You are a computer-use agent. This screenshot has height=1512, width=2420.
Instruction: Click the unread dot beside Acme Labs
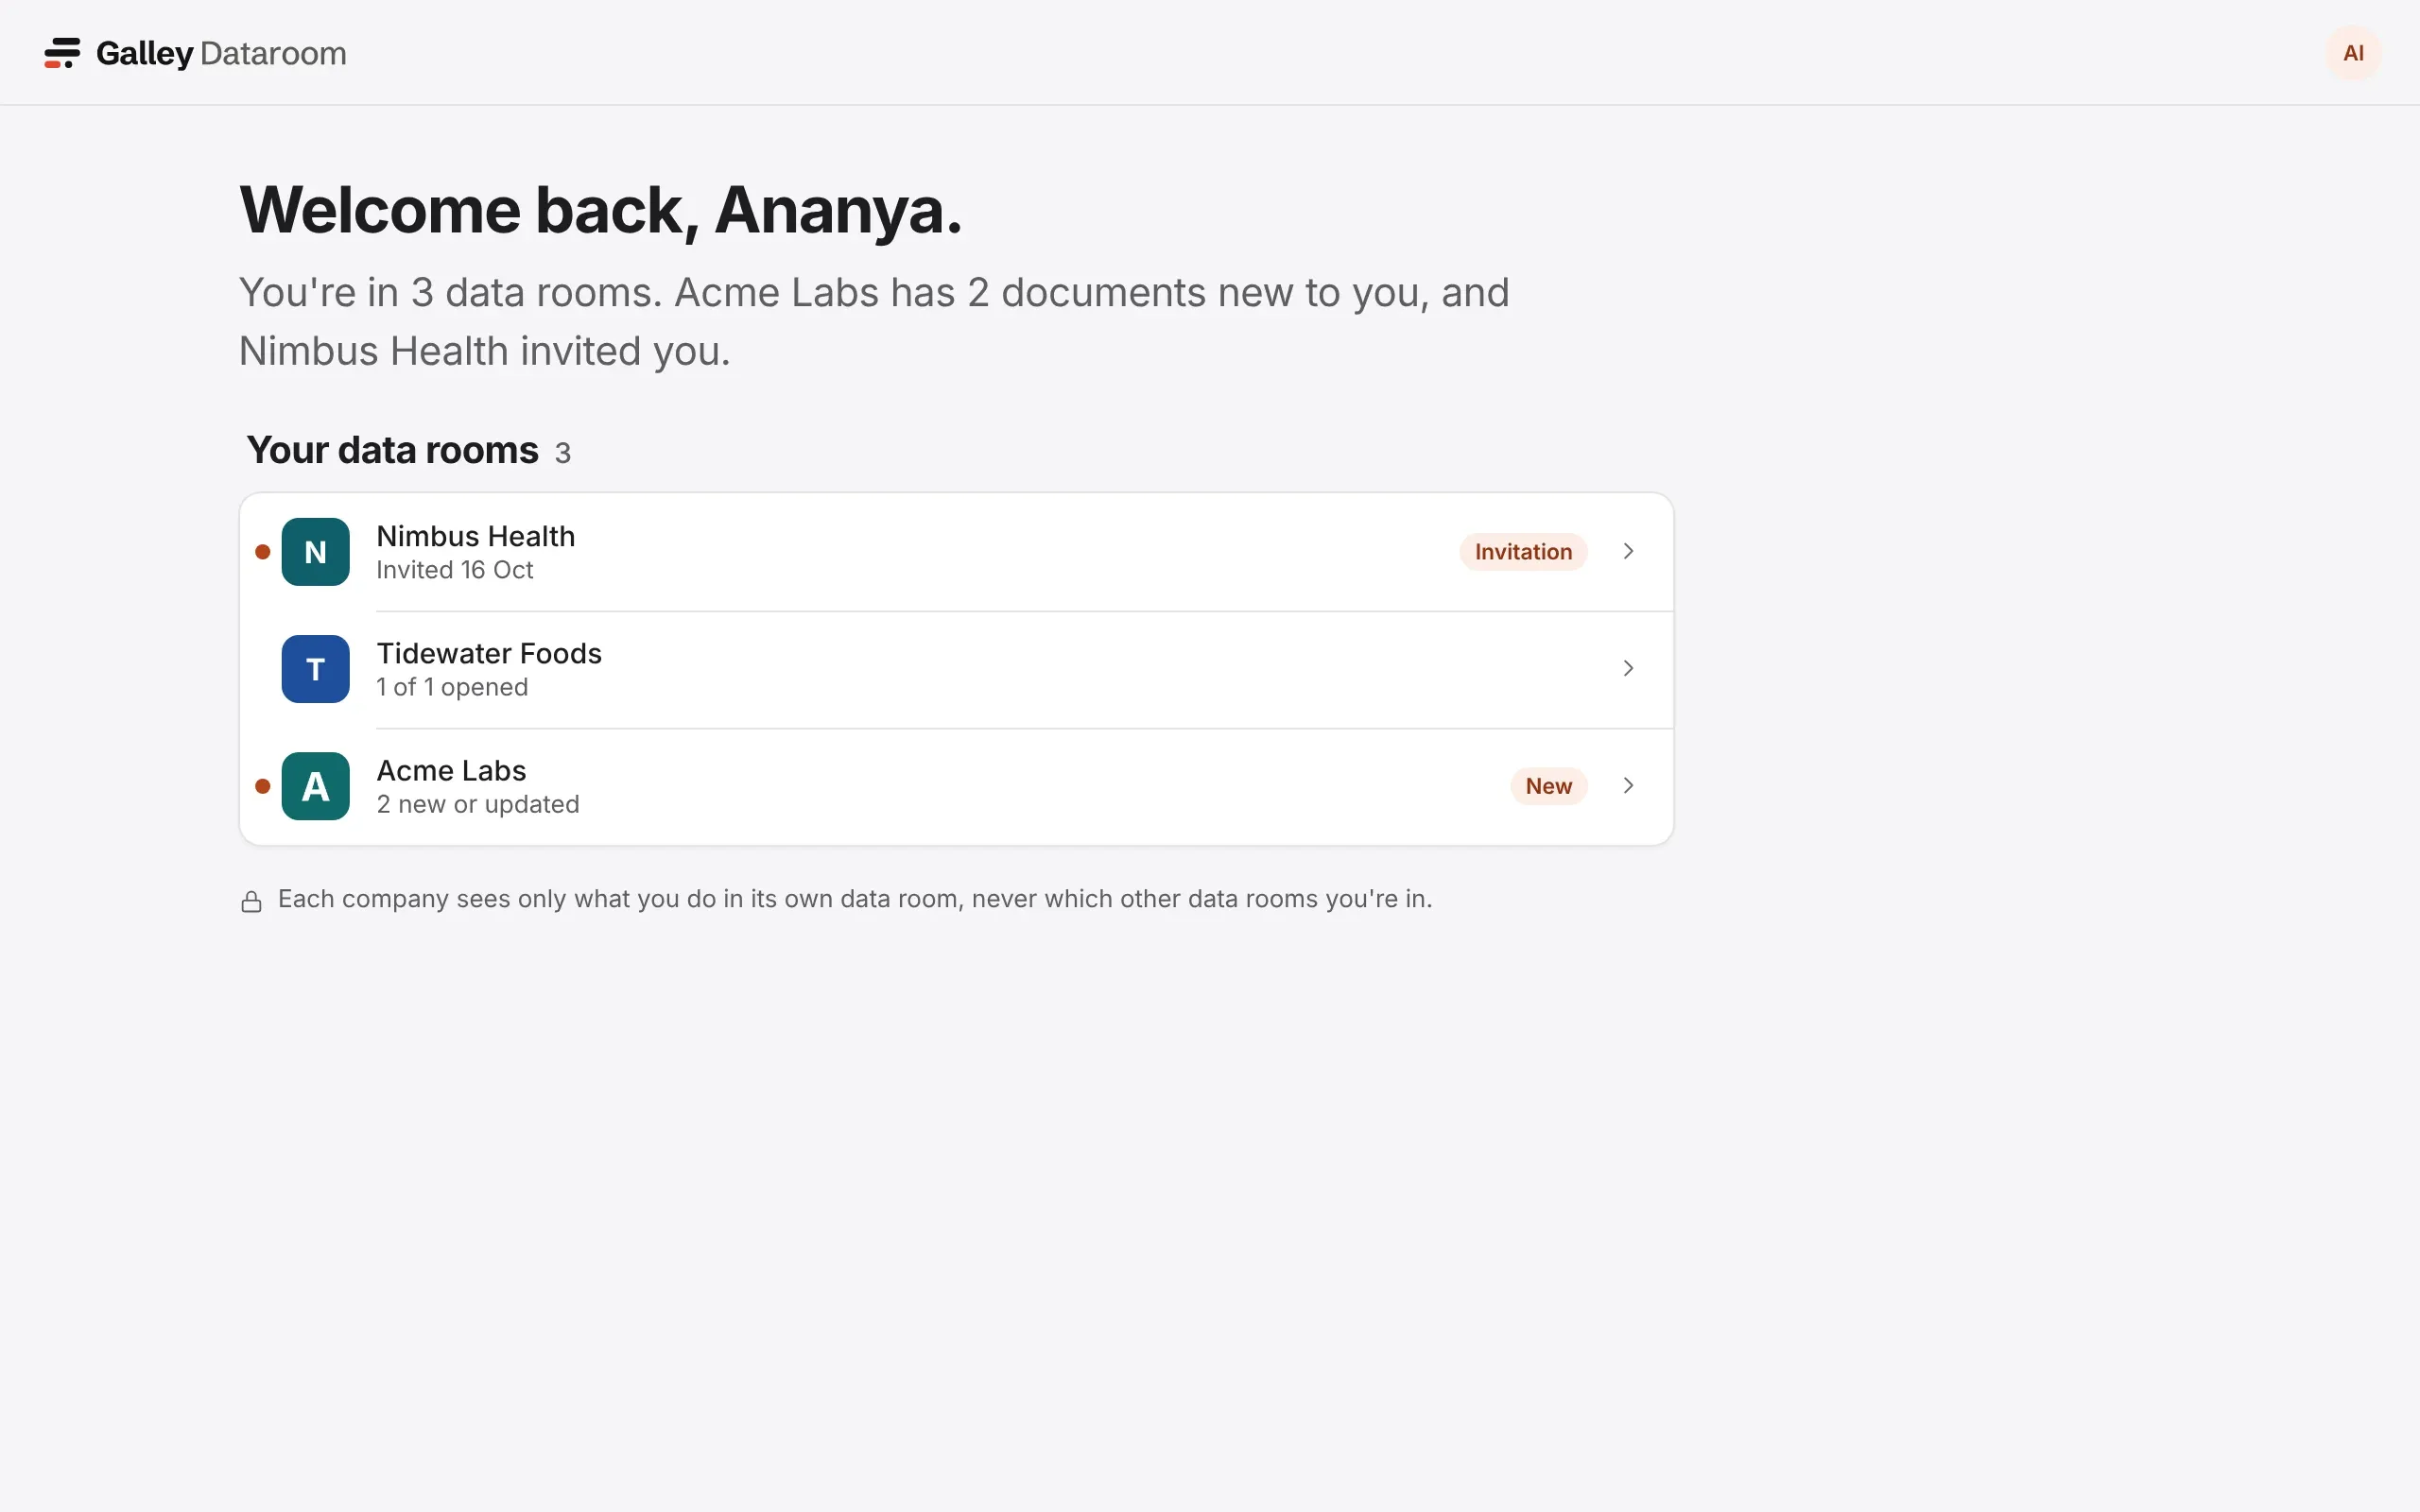[x=263, y=786]
